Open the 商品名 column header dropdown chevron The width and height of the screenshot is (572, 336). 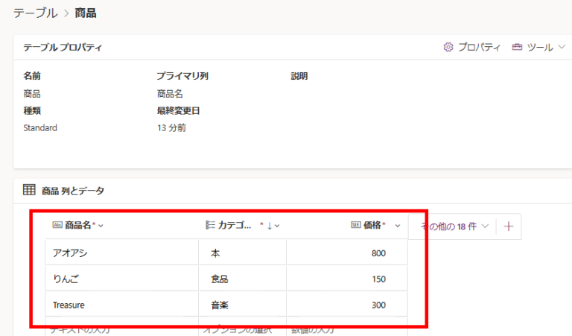point(101,226)
